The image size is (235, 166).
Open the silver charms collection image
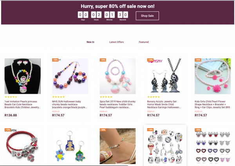tap(165, 146)
